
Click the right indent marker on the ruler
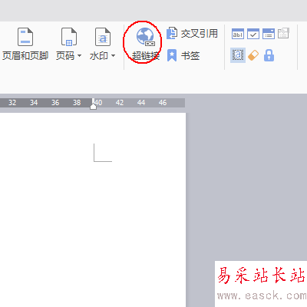click(x=94, y=106)
